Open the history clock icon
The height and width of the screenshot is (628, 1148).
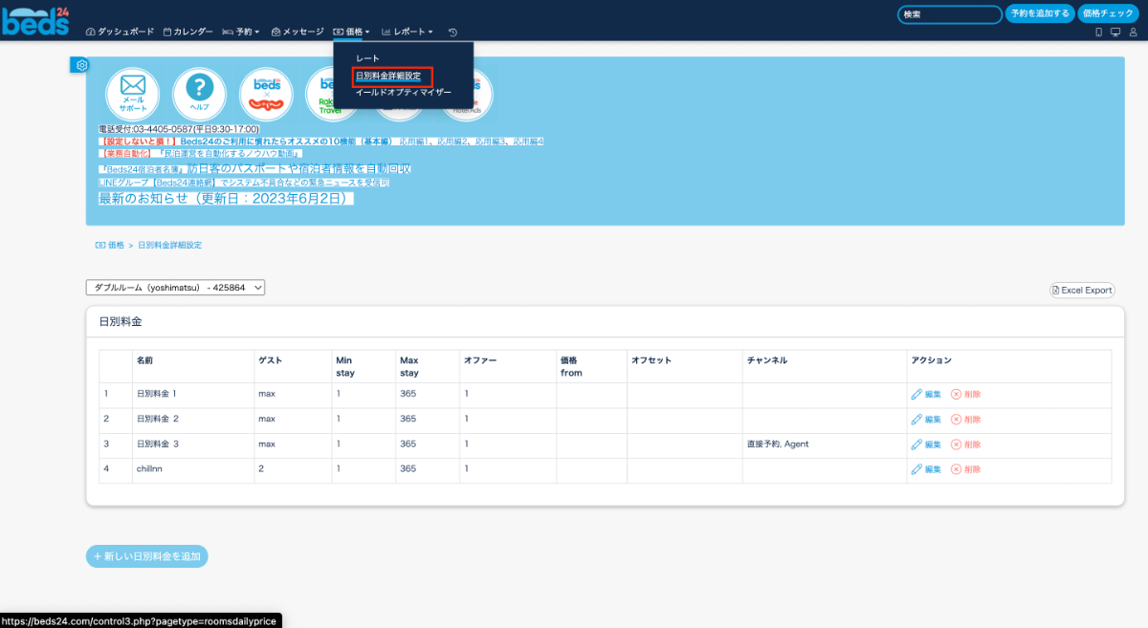tap(453, 32)
